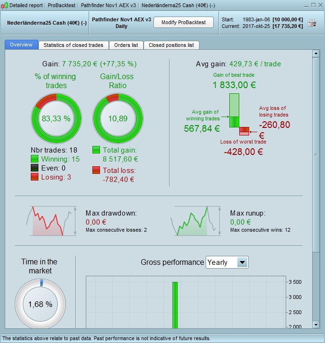Click the max drawdown chart thumbnail
This screenshot has width=325, height=343.
point(51,221)
